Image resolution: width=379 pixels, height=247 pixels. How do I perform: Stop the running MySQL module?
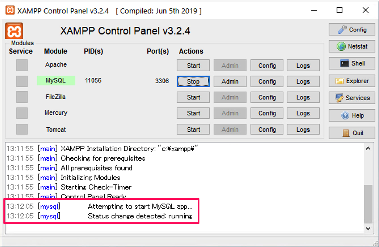click(x=193, y=81)
